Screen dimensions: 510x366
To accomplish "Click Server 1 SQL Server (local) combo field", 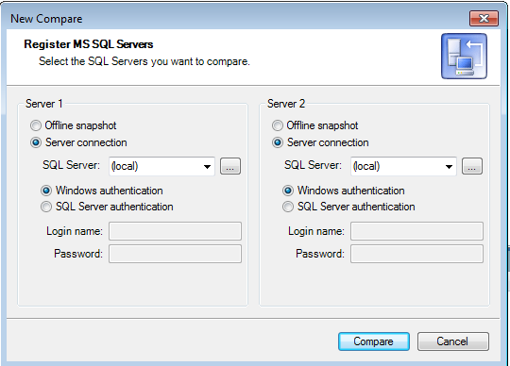I will click(161, 166).
